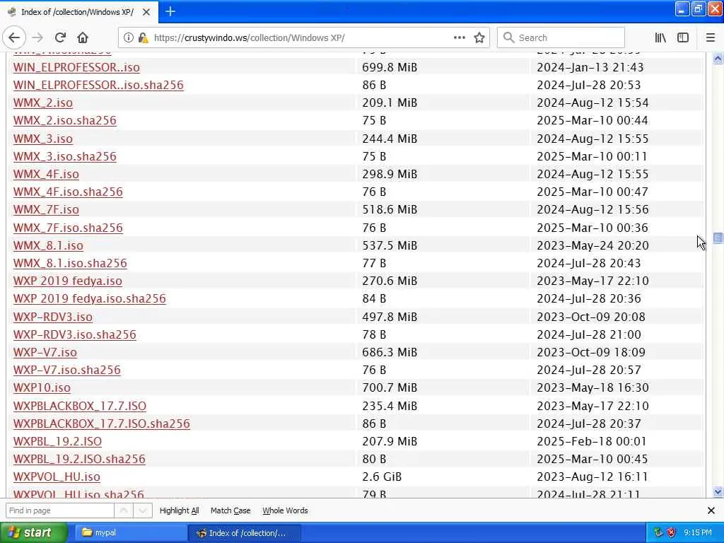Image resolution: width=724 pixels, height=543 pixels.
Task: Click the magnifier icon in Search box
Action: tap(508, 38)
